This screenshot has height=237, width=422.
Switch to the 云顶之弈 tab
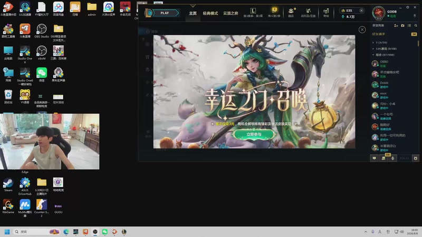(231, 13)
